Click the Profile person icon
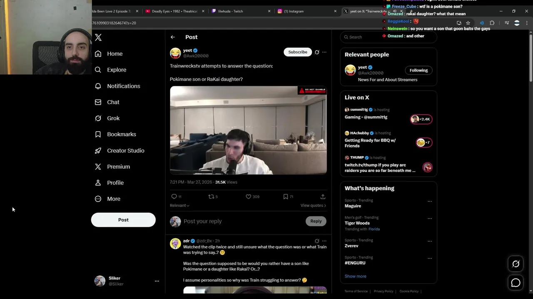The height and width of the screenshot is (299, 533). click(98, 183)
